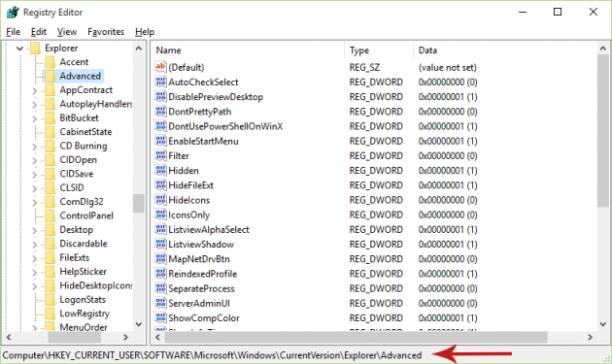This screenshot has width=612, height=364.
Task: Click the Hidden value DWORD icon
Action: pyautogui.click(x=160, y=170)
